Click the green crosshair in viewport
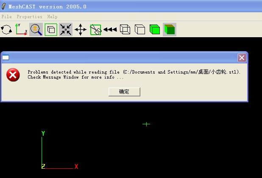The image size is (262, 178). (x=146, y=124)
